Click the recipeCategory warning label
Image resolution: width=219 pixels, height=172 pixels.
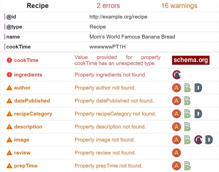pos(33,114)
